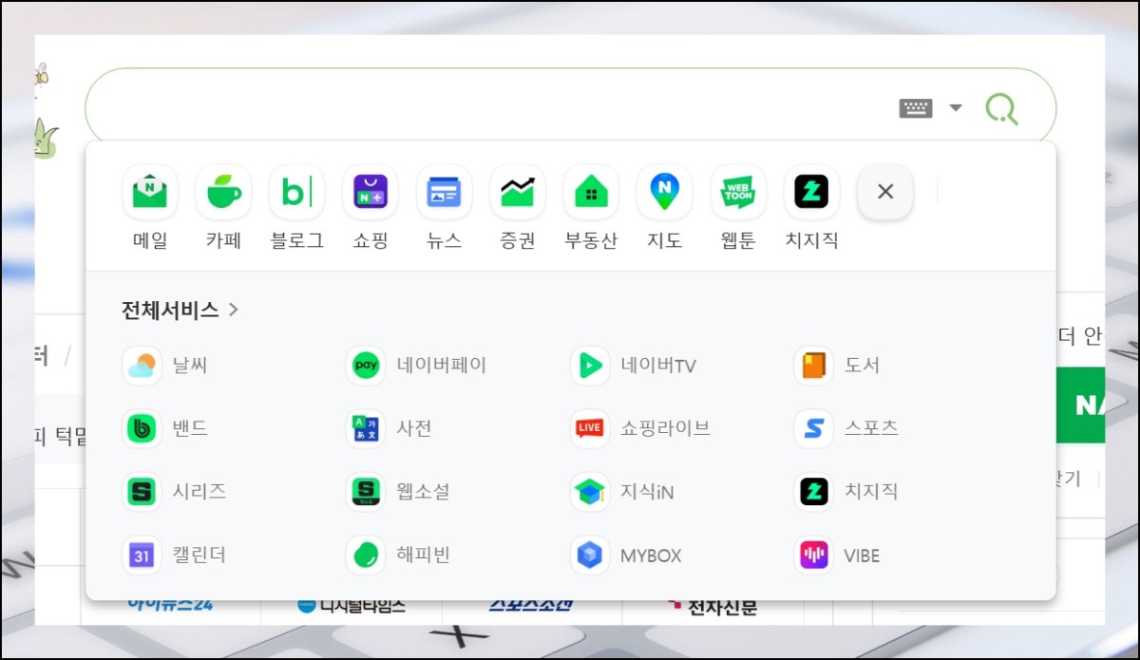Viewport: 1140px width, 660px height.
Task: Open the VIBE icon
Action: point(813,556)
